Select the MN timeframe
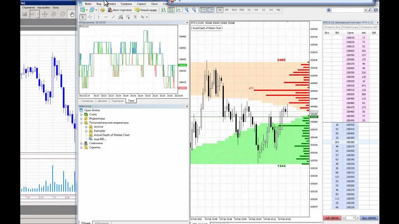The height and width of the screenshot is (224, 399). (278, 10)
